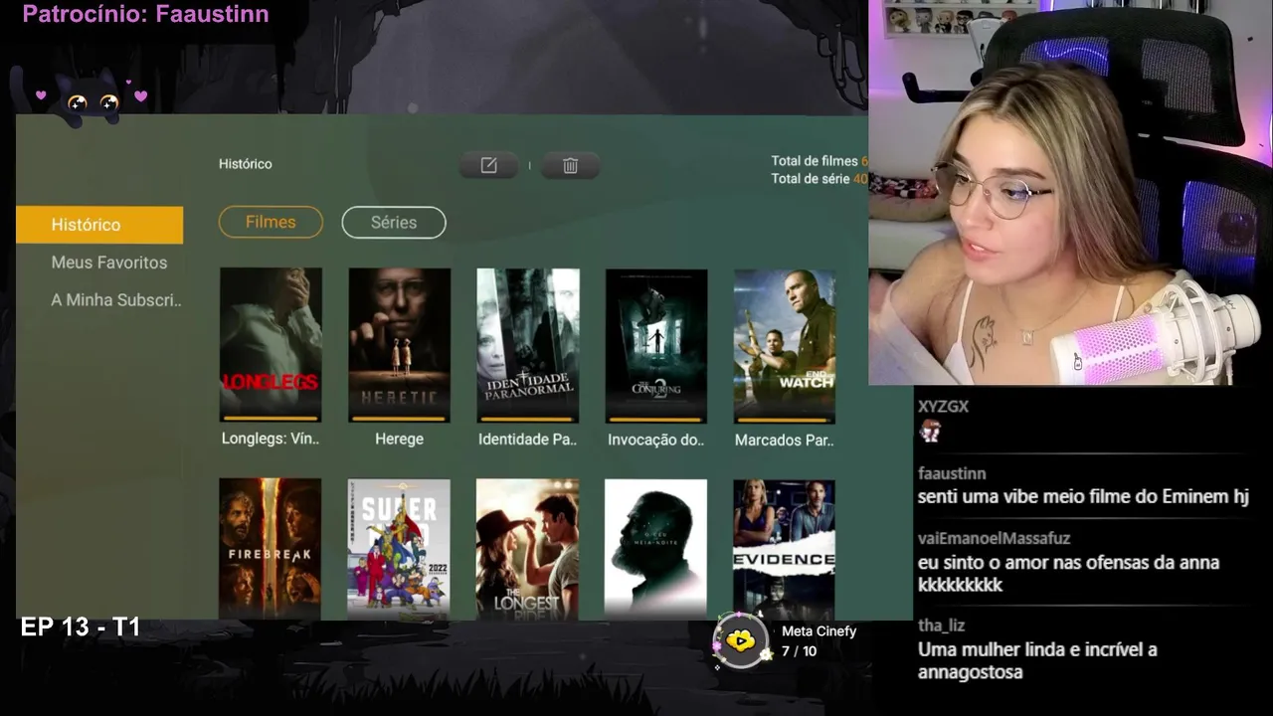Open A Minha Subscri.. sidebar item
1273x716 pixels.
116,300
